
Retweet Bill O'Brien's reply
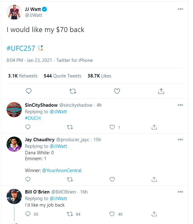[70, 214]
